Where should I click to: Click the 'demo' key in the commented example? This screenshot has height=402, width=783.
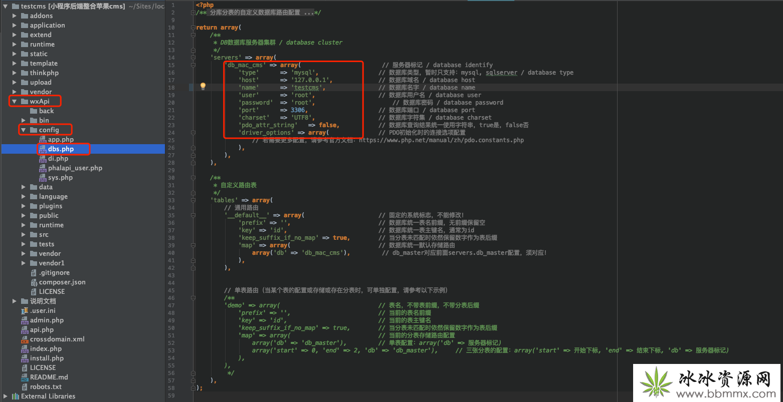click(235, 305)
